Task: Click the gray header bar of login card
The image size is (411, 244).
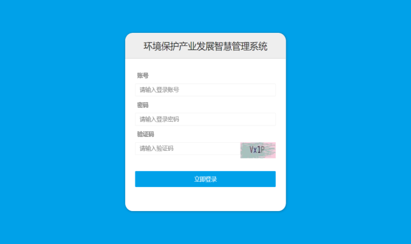Action: coord(205,46)
